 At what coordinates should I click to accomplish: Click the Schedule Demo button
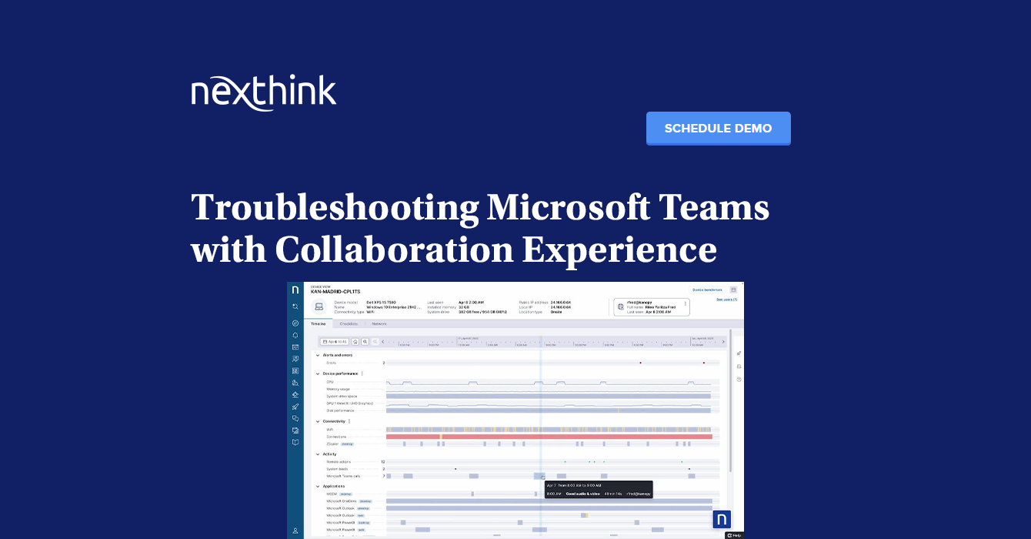[718, 129]
